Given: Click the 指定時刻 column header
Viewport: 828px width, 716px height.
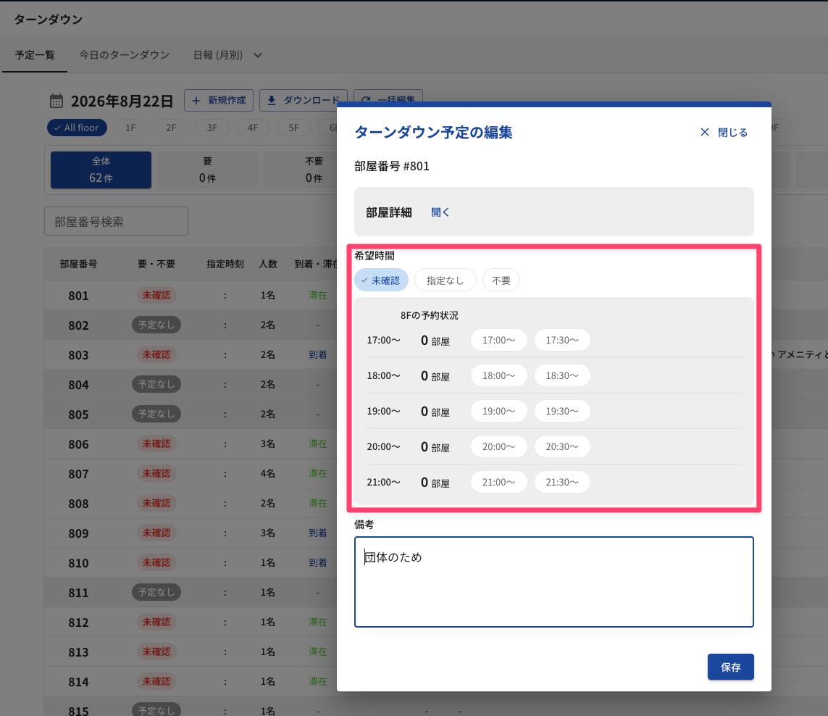Looking at the screenshot, I should 225,264.
